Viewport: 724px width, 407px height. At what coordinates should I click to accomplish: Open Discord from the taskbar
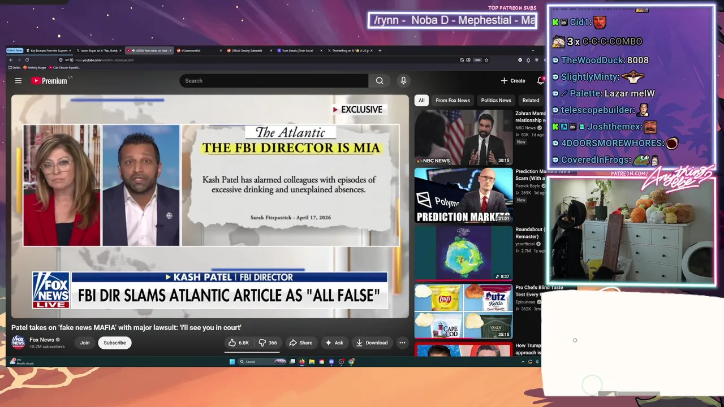click(331, 362)
